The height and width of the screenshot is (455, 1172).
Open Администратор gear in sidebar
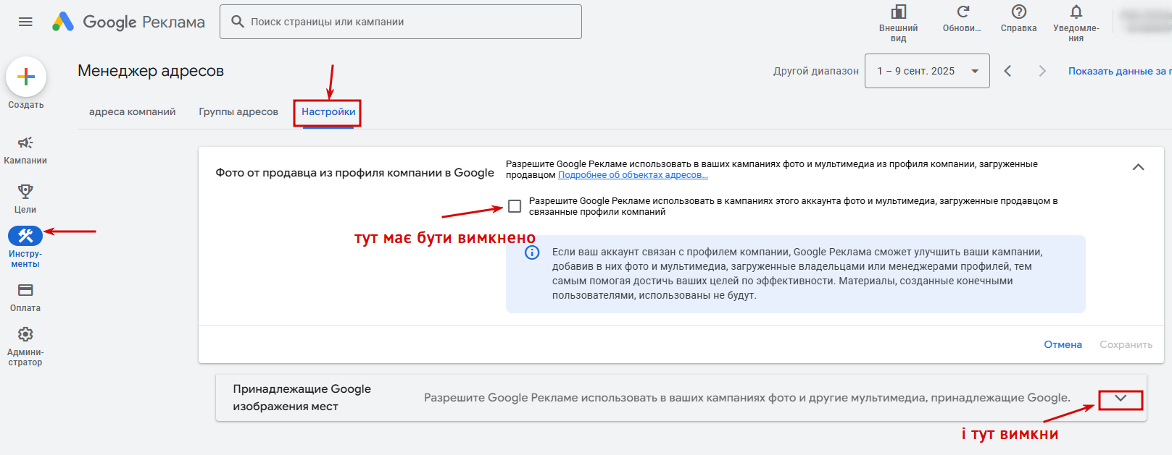click(x=25, y=334)
